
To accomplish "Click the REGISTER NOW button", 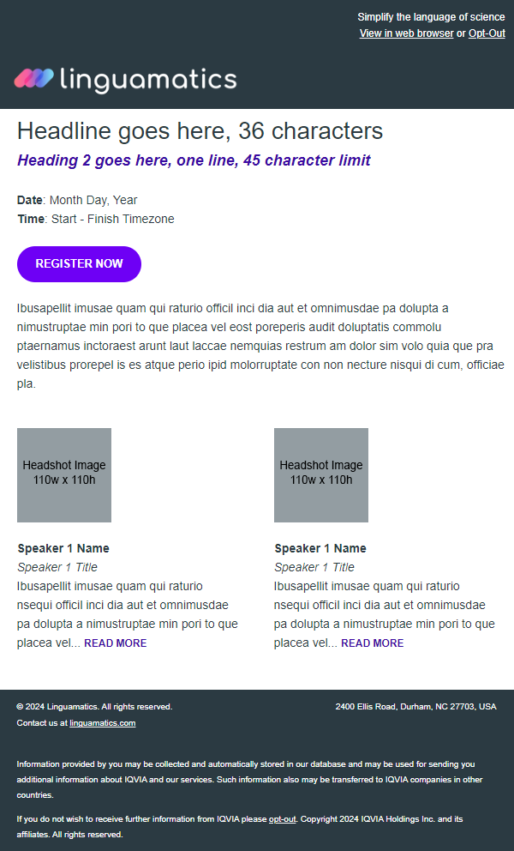I will (x=79, y=263).
